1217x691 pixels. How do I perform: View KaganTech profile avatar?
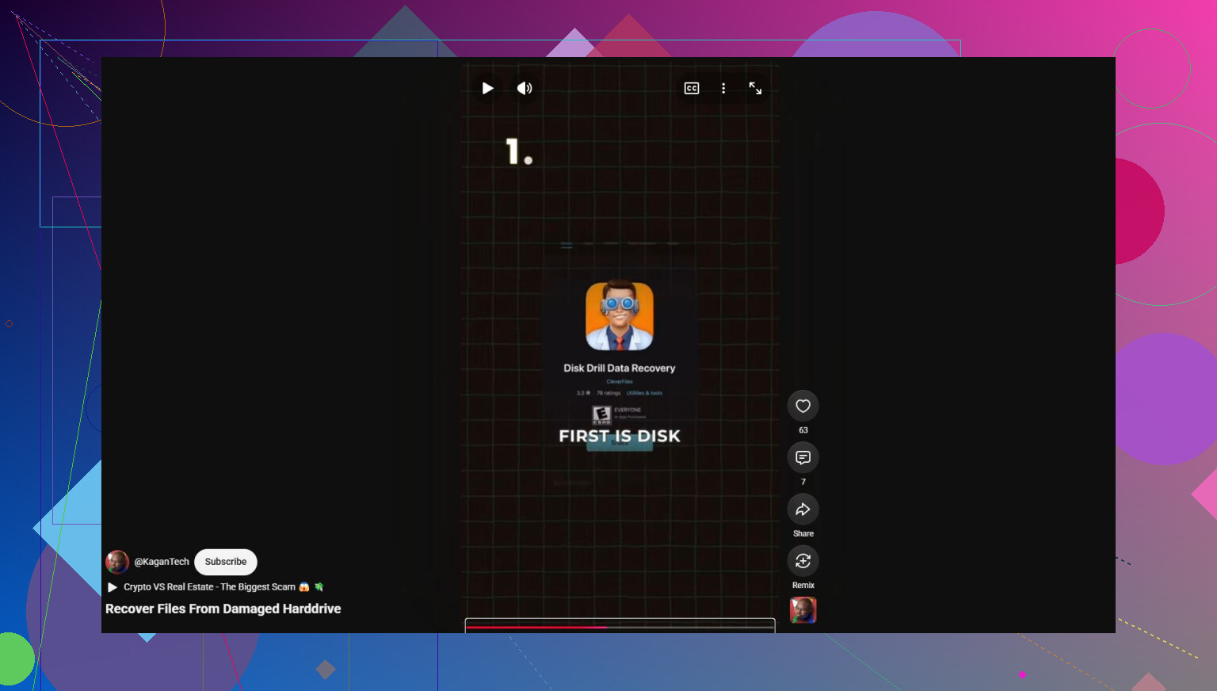click(x=117, y=562)
